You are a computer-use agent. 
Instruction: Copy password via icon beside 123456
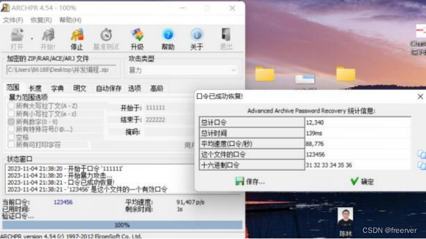422,154
